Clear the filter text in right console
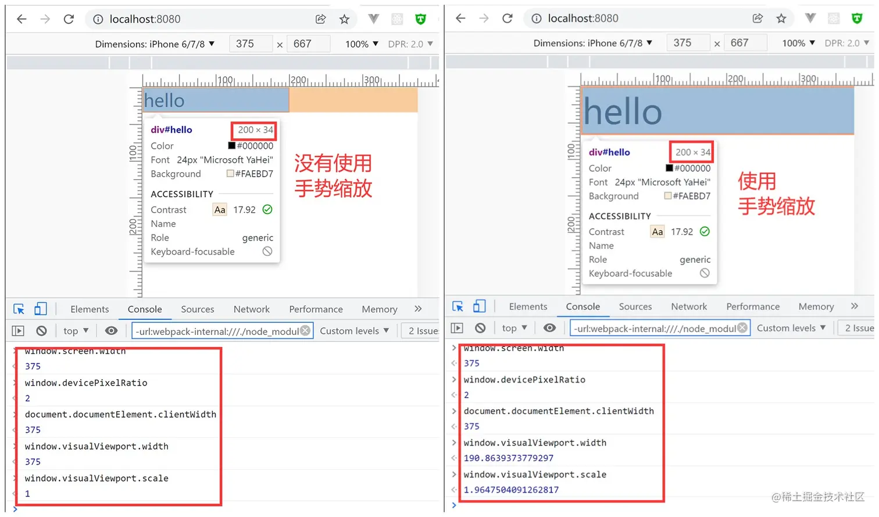Screen dimensions: 879x517 pyautogui.click(x=742, y=328)
